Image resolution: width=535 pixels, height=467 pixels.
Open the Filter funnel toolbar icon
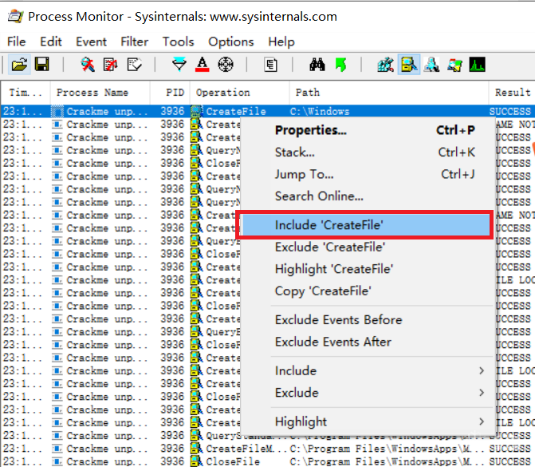tap(179, 64)
